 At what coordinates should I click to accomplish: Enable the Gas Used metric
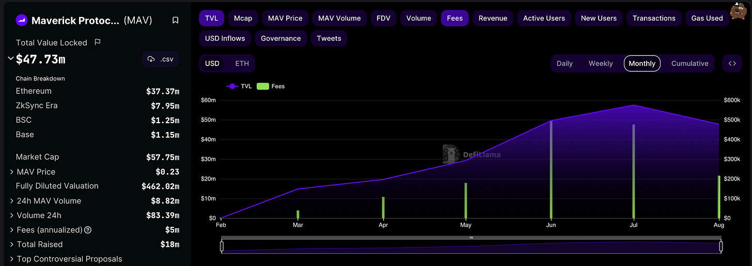click(707, 18)
